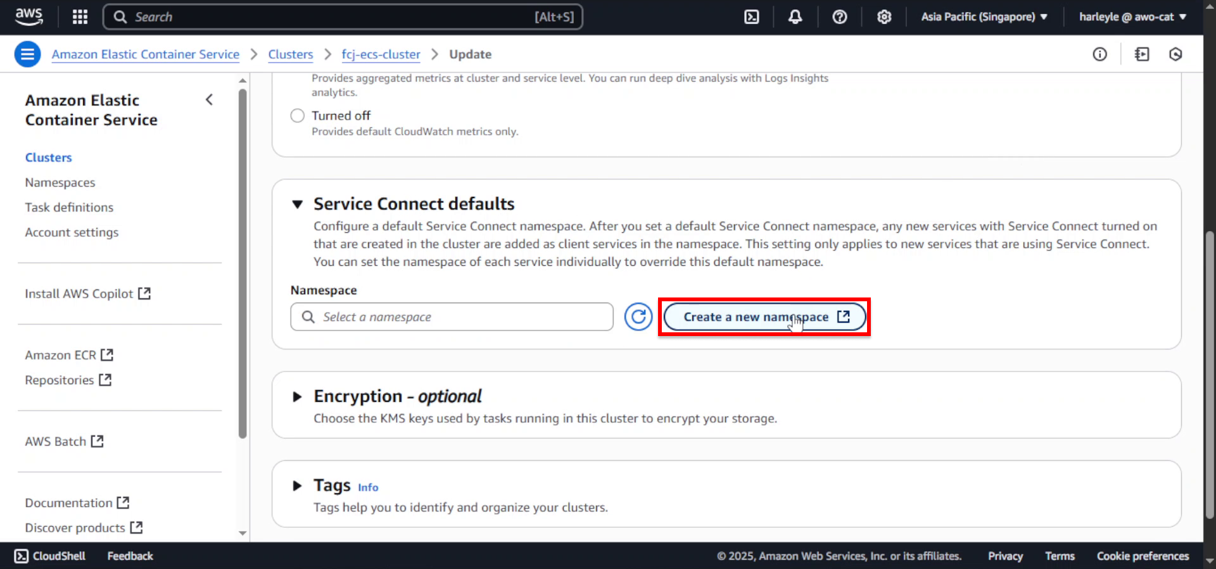Viewport: 1216px width, 569px height.
Task: Open the Terms footer link
Action: 1060,556
